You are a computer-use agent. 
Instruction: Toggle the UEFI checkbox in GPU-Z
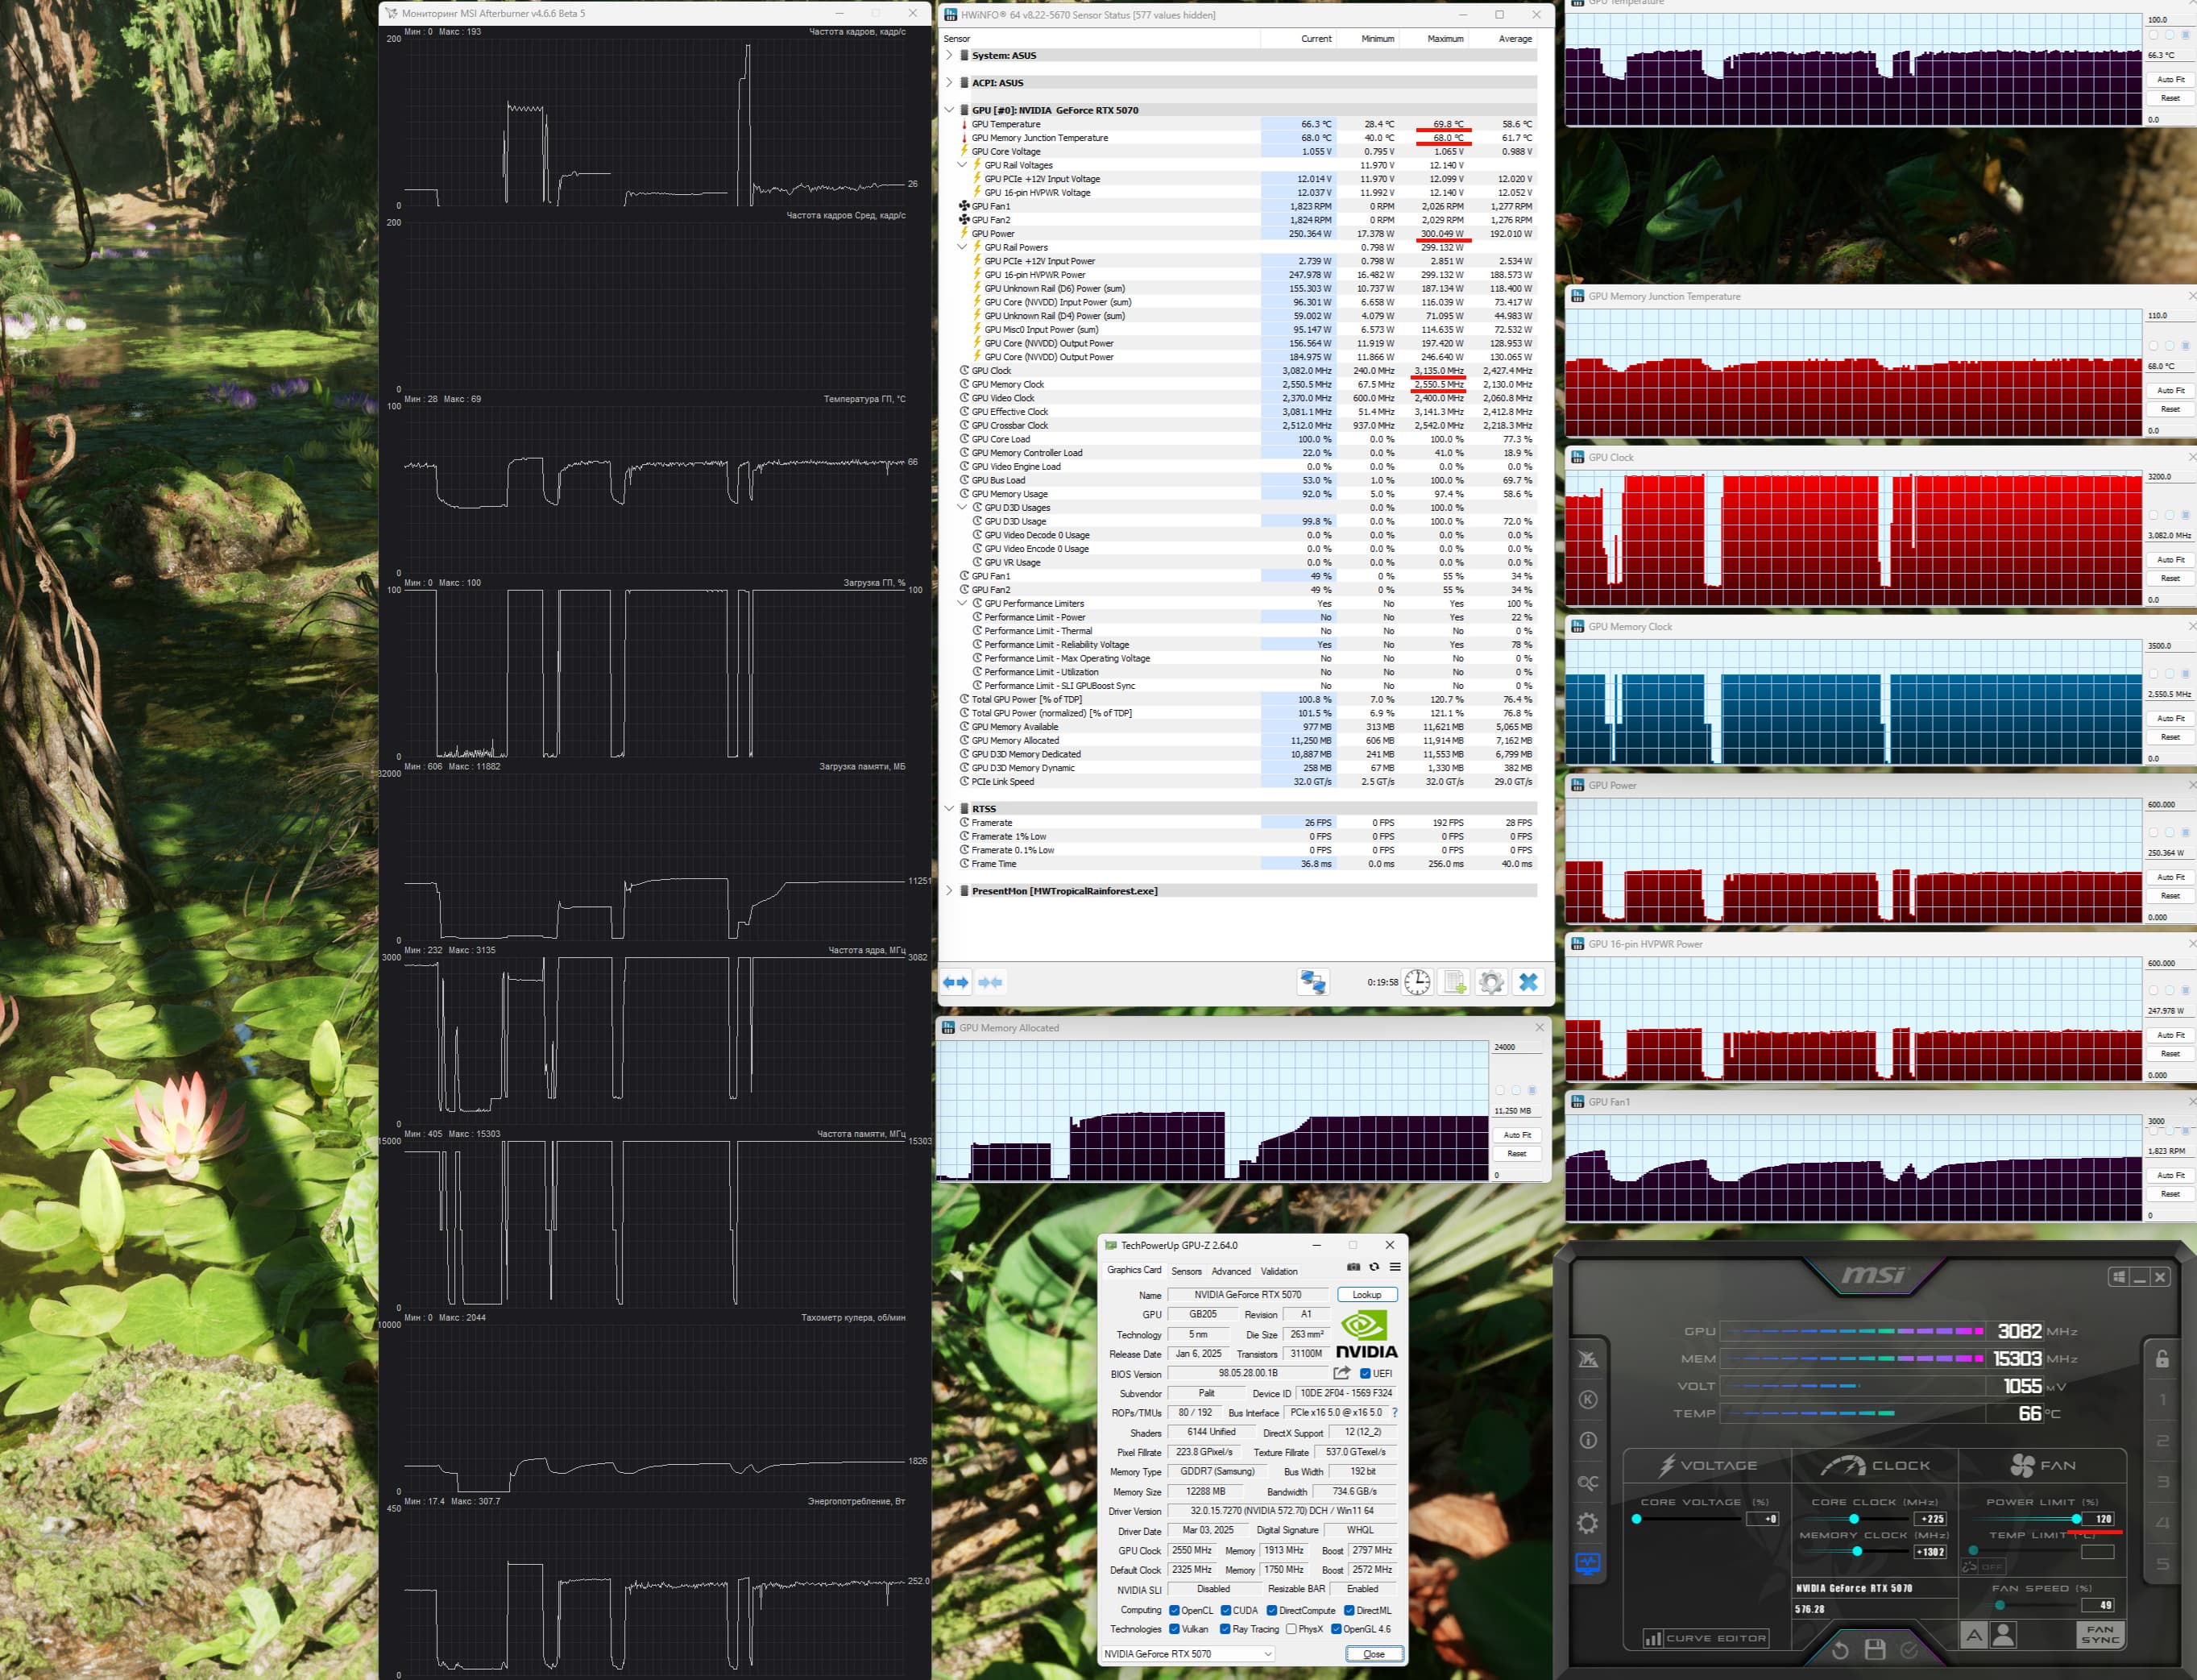[1365, 1373]
